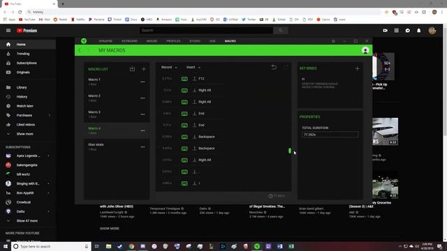Switch to Keyboard tab

(x=129, y=41)
